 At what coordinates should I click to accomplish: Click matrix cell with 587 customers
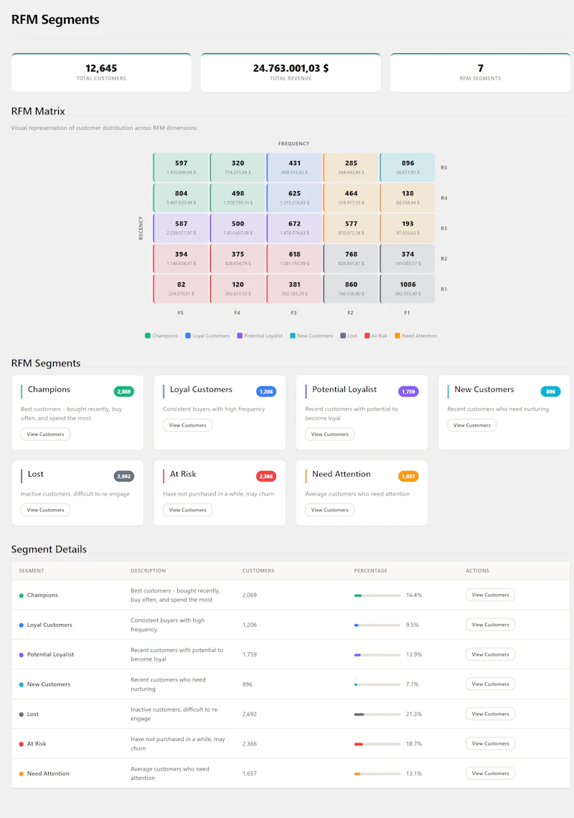(181, 228)
